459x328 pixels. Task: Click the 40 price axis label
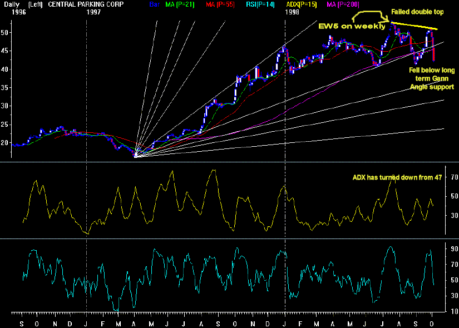[4, 69]
